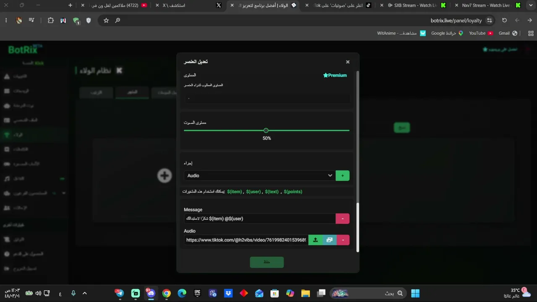Click the shield extension icon
537x302 pixels.
pyautogui.click(x=89, y=20)
